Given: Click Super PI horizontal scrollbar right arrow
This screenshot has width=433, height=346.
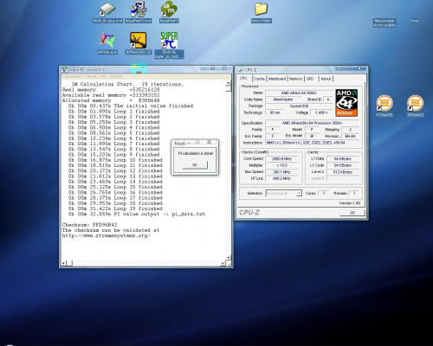Looking at the screenshot, I should point(223,263).
